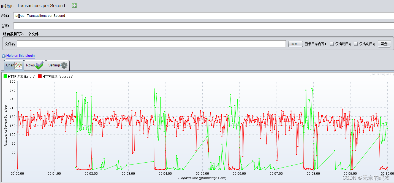Click the 150 y-axis label
Image resolution: width=394 pixels, height=183 pixels.
tap(12, 126)
